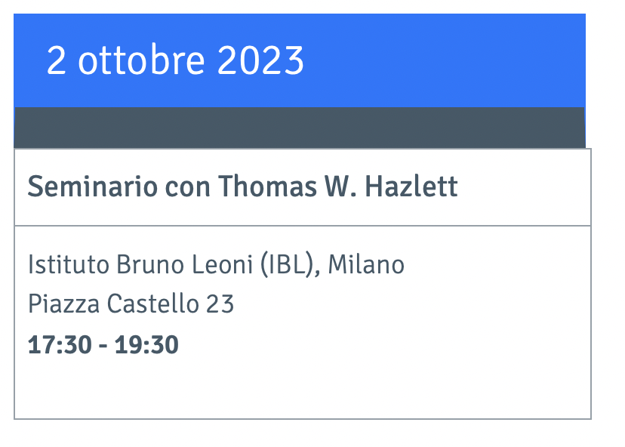Select the address 'Piazza Castello 23'
Image resolution: width=625 pixels, height=447 pixels.
pyautogui.click(x=131, y=304)
